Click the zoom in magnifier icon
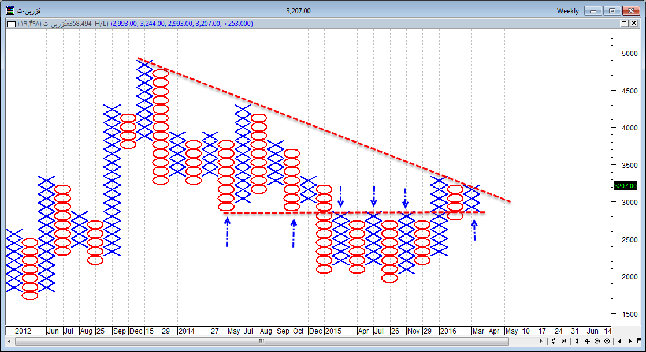The height and width of the screenshot is (352, 646). pos(607,341)
